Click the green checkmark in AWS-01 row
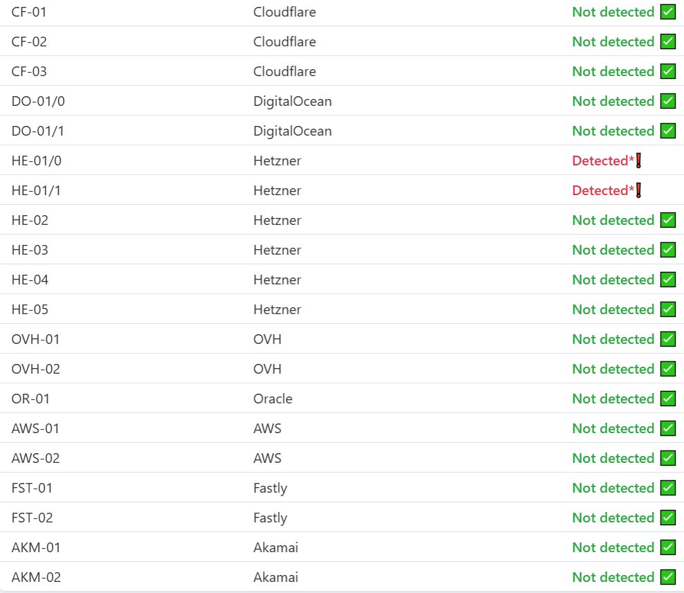The image size is (684, 593). pyautogui.click(x=667, y=428)
